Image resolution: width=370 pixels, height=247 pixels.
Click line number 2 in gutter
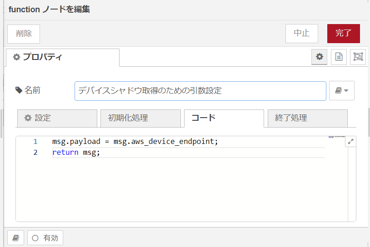tap(35, 153)
